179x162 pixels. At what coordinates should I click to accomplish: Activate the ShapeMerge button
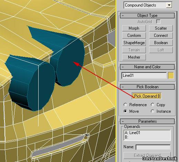(x=134, y=43)
